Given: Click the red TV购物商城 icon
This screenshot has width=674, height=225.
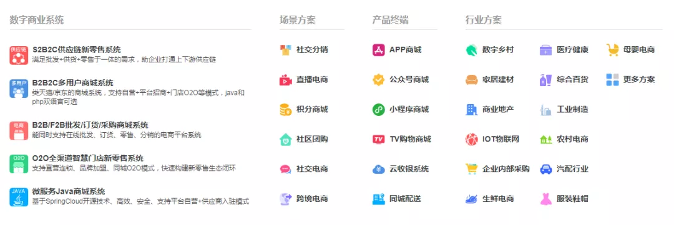Looking at the screenshot, I should click(x=379, y=139).
